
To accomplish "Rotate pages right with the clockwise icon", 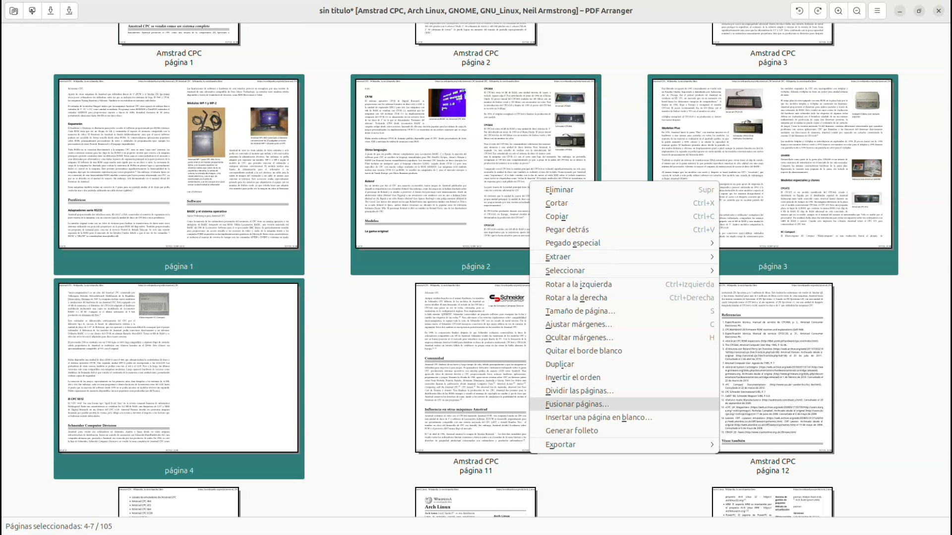I will pos(818,10).
